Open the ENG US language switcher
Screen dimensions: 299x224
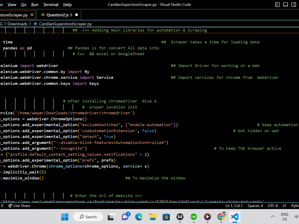(x=285, y=217)
